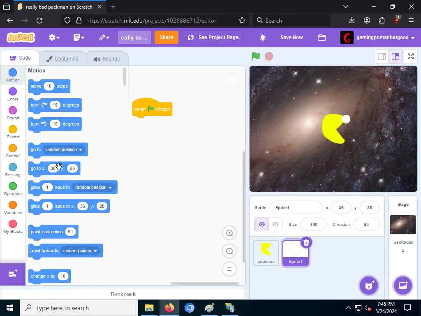Screen dimensions: 421x316
Task: Switch to the Costumes tab
Action: pos(62,58)
